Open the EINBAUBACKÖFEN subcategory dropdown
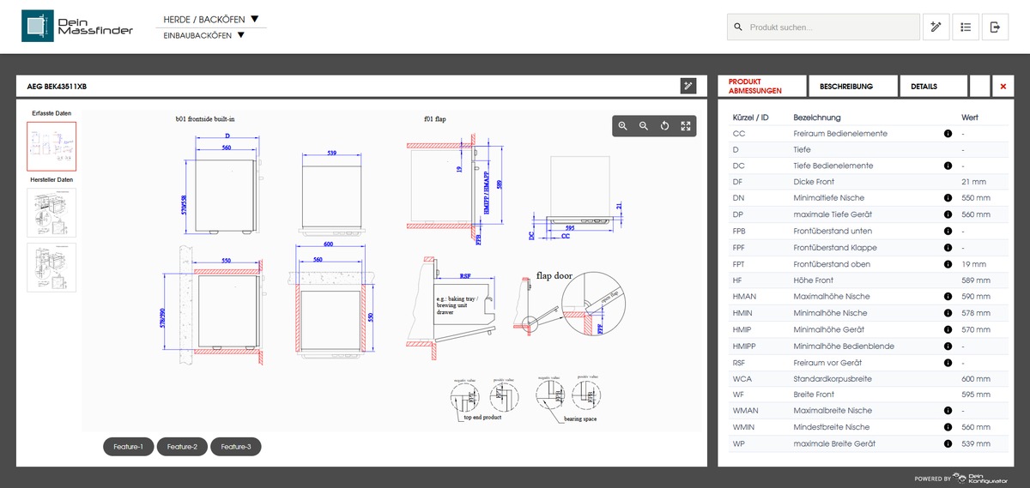The height and width of the screenshot is (488, 1030). click(x=204, y=35)
